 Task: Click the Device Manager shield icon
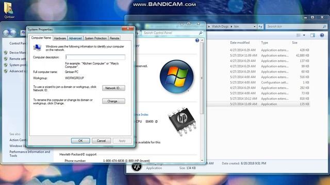coord(6,52)
